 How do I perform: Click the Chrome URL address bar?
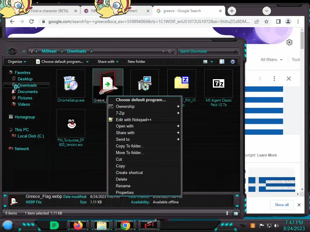[x=149, y=21]
